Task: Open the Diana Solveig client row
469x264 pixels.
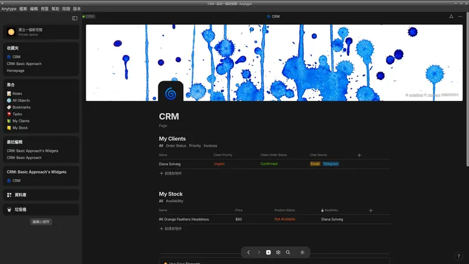Action: [x=170, y=164]
